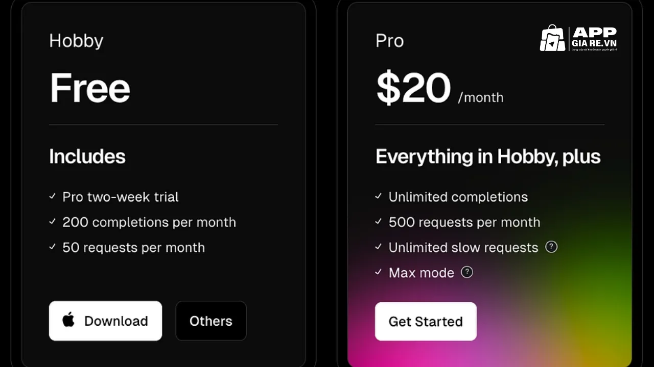Click the checkmark beside 500 requests per month
Viewport: 654px width, 367px height.
(x=378, y=222)
